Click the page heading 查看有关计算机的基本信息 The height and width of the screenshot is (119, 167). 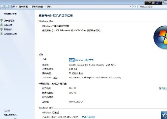[56, 15]
